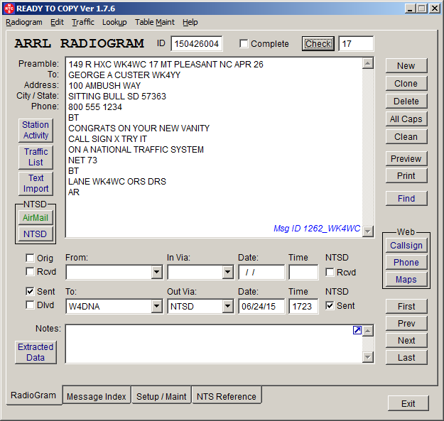Create a New radiogram

tap(406, 65)
